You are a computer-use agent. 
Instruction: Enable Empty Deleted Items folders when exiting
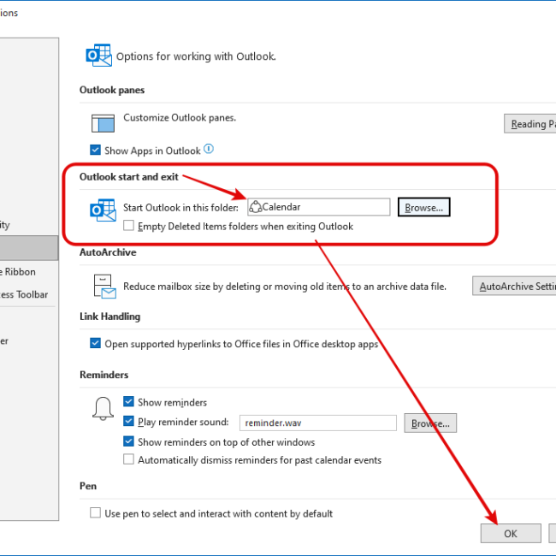[x=128, y=226]
